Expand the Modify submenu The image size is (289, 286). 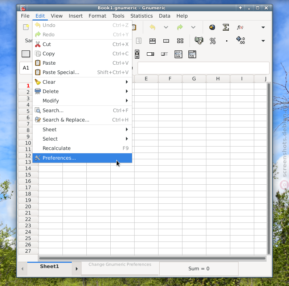click(x=82, y=101)
